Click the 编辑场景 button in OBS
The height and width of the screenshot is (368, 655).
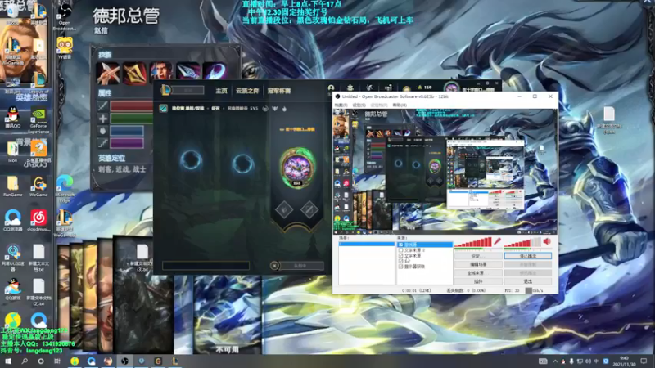[478, 264]
